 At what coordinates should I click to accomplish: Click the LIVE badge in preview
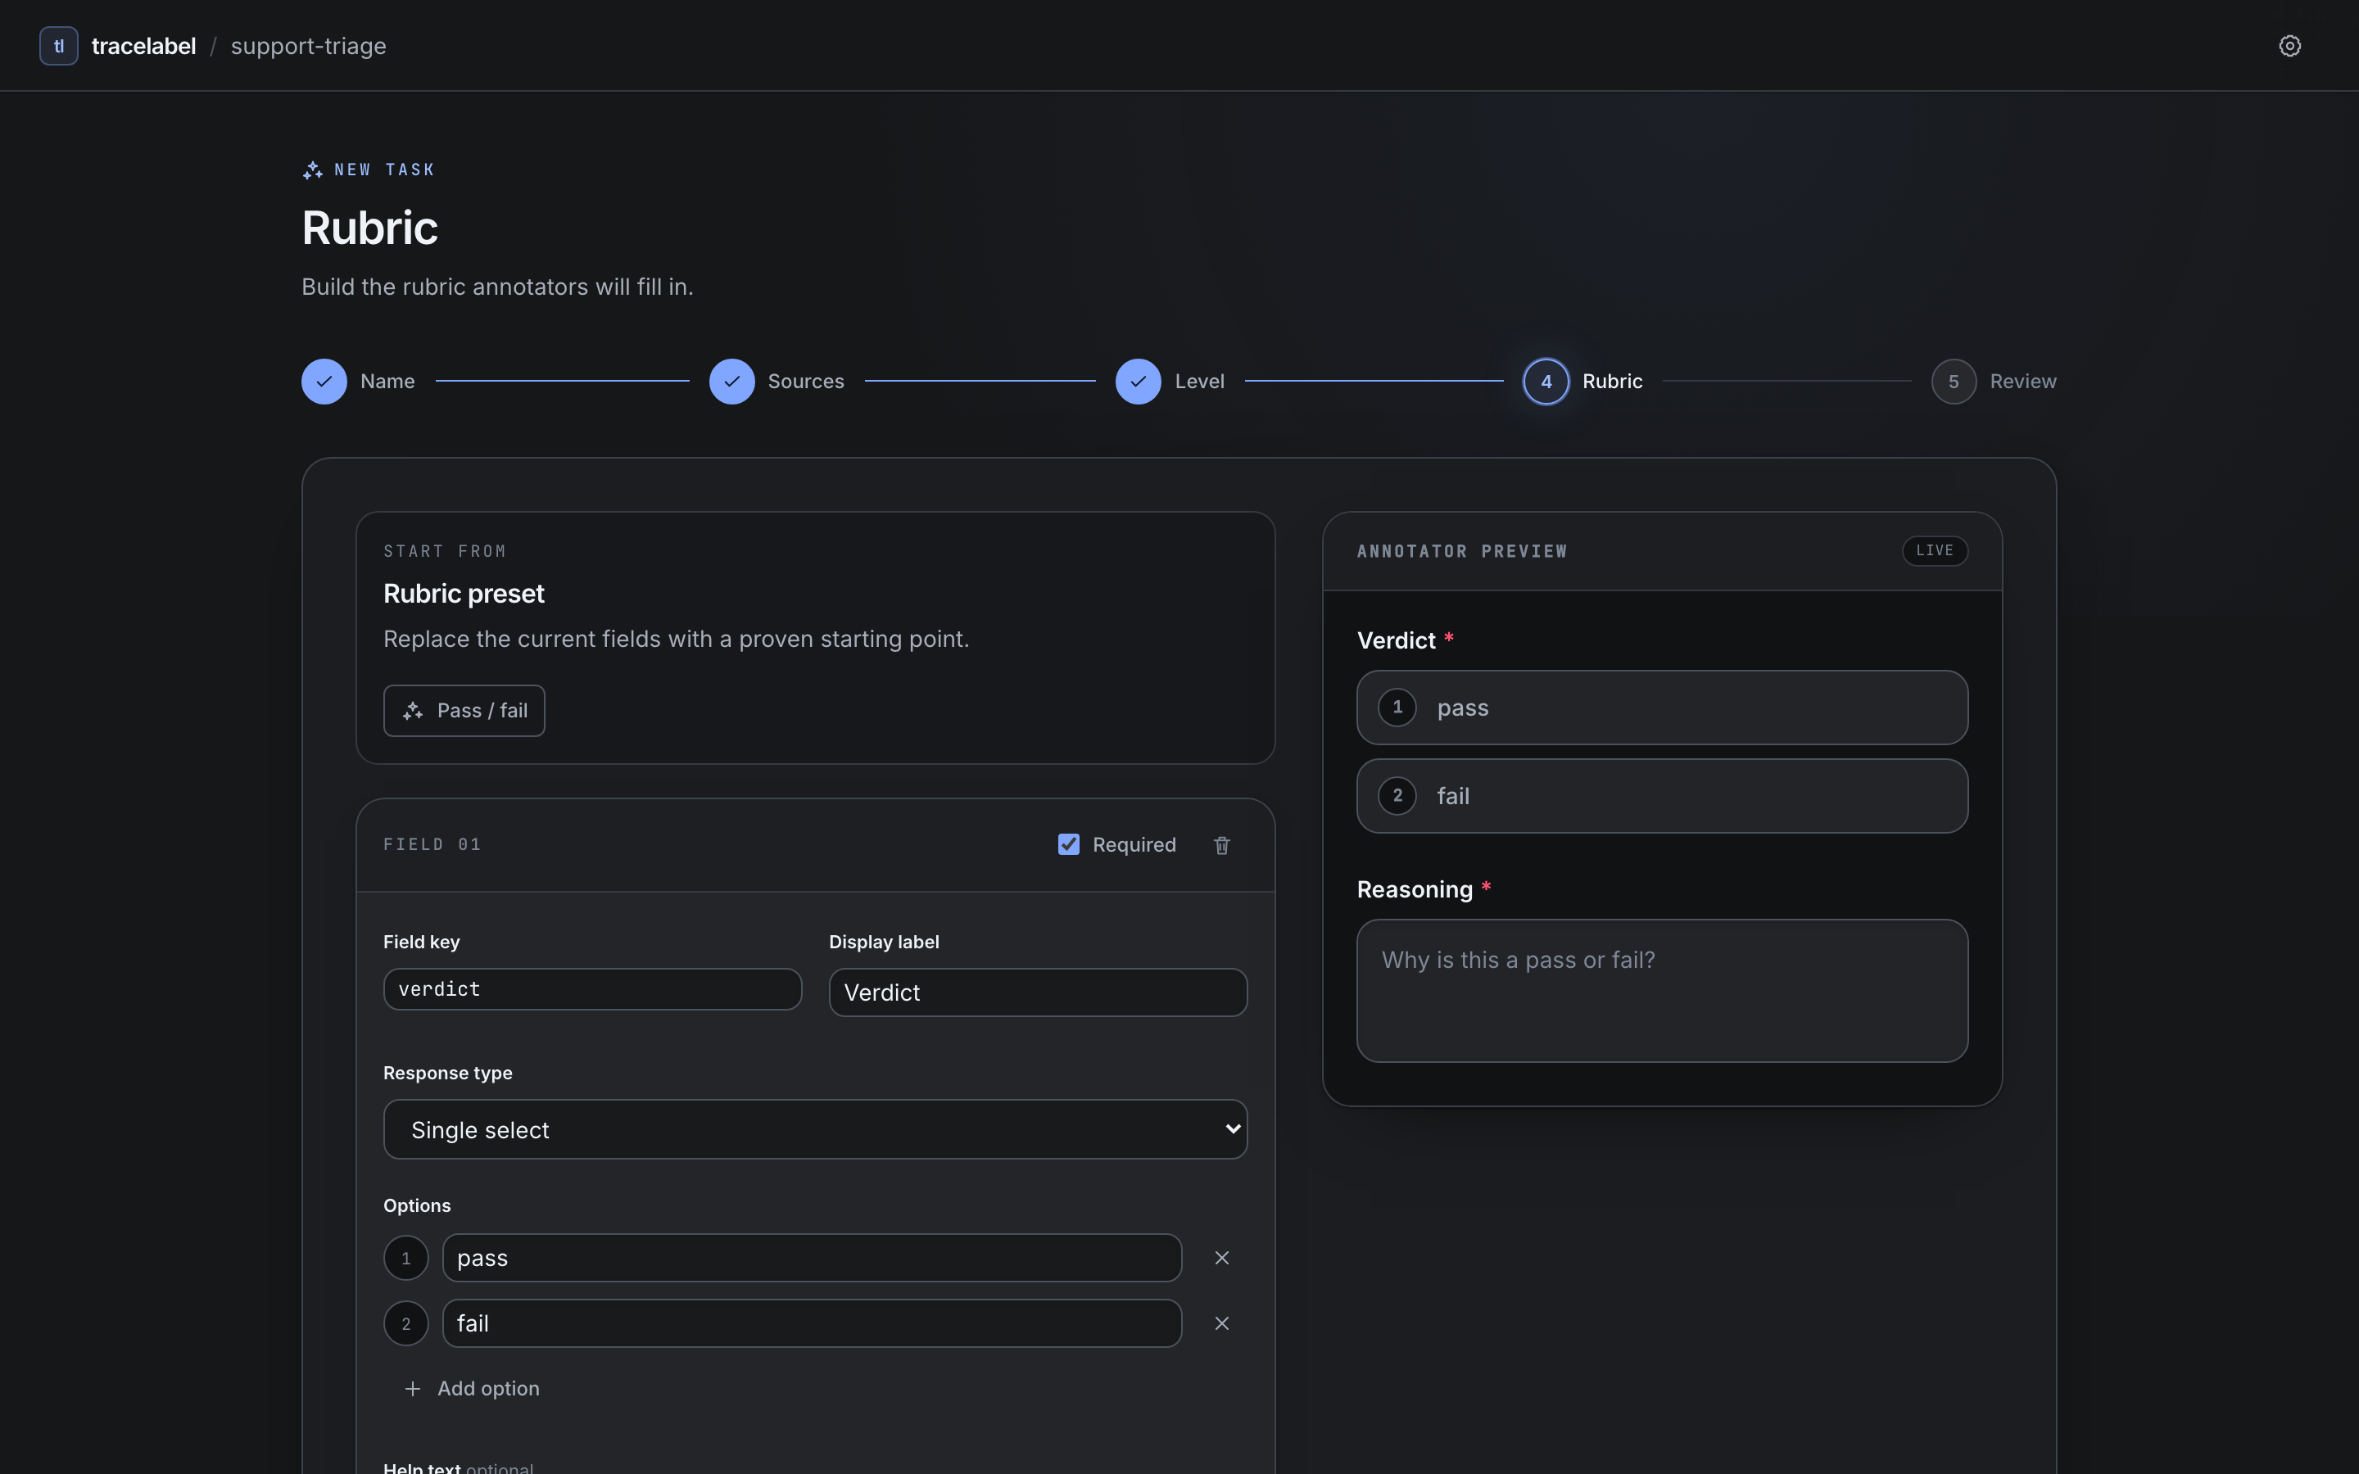[x=1934, y=551]
